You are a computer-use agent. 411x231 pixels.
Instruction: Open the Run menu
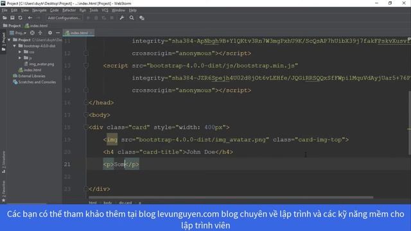pyautogui.click(x=83, y=10)
